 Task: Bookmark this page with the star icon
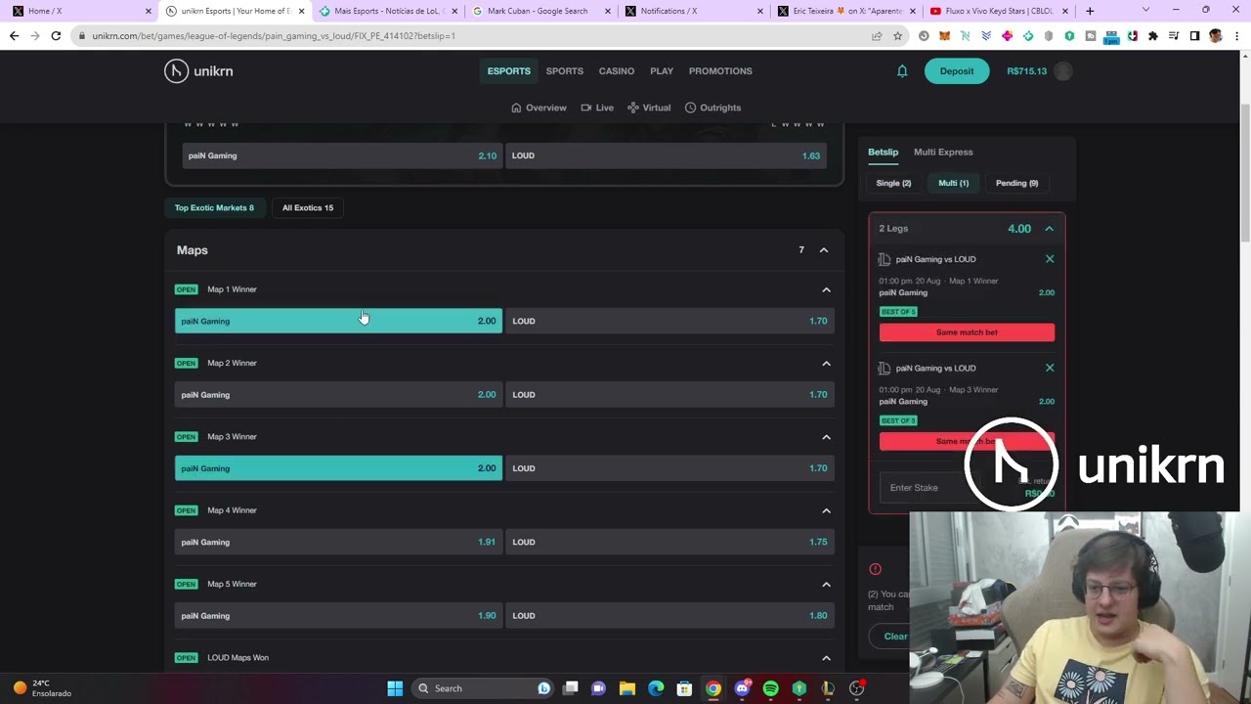(897, 36)
